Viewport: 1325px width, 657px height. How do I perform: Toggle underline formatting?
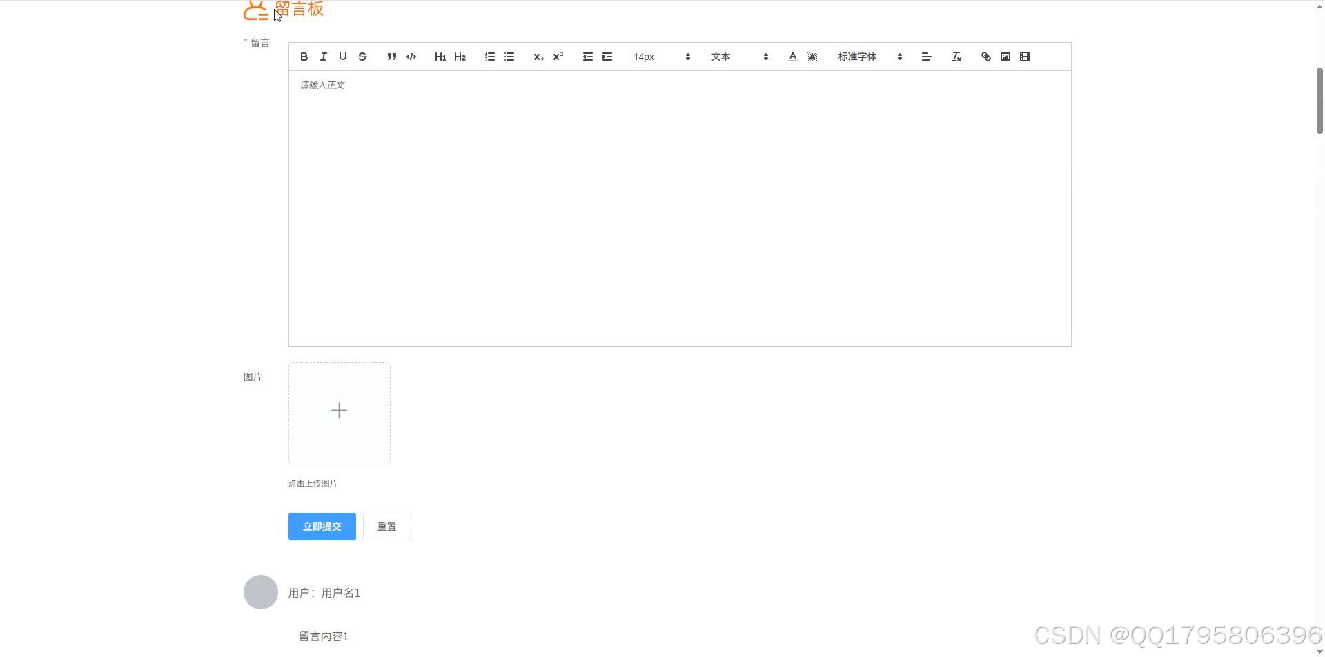pos(342,57)
